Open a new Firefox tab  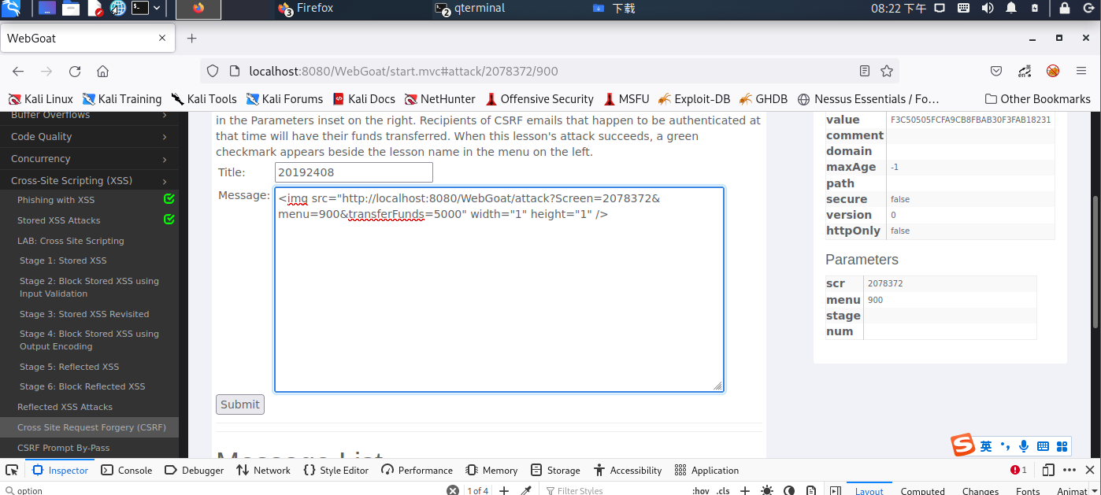tap(191, 38)
